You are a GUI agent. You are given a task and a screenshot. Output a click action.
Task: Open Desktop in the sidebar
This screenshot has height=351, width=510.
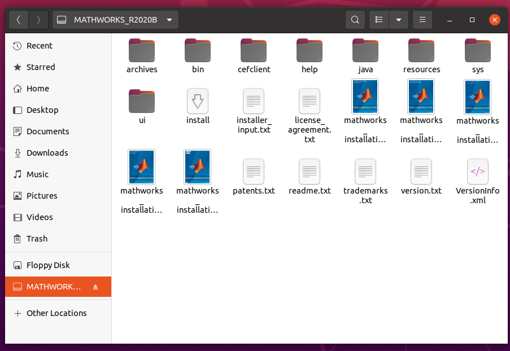[x=58, y=110]
